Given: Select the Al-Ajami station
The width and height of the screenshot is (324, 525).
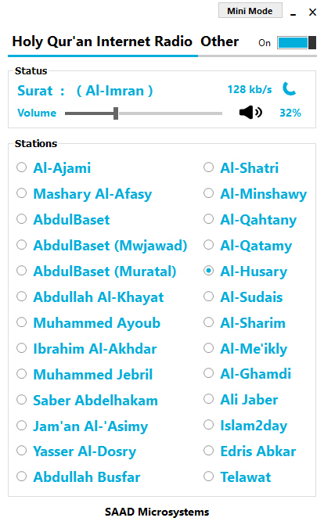Looking at the screenshot, I should pos(54,167).
